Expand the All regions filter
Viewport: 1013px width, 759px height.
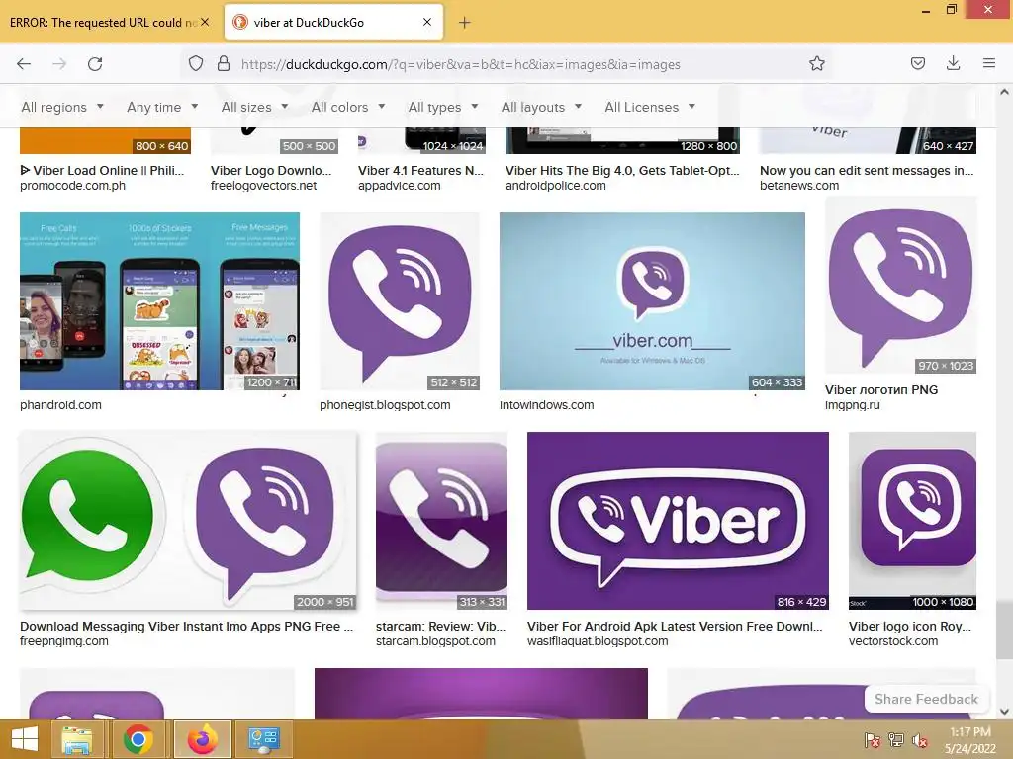(62, 107)
